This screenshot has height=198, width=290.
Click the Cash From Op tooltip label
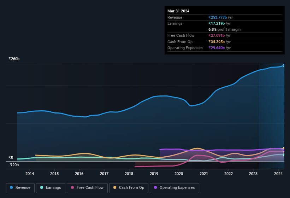pos(180,42)
